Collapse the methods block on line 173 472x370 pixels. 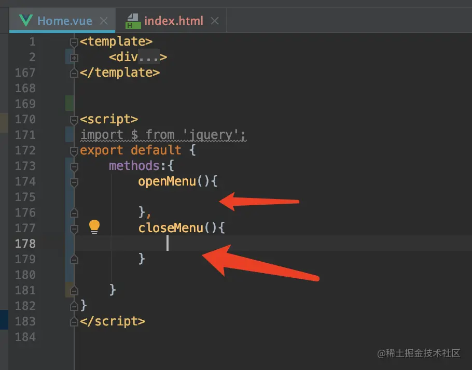point(74,167)
